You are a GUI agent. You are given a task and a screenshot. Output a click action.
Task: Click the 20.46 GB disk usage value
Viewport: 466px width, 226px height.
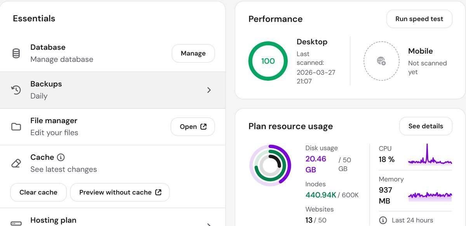click(x=316, y=164)
